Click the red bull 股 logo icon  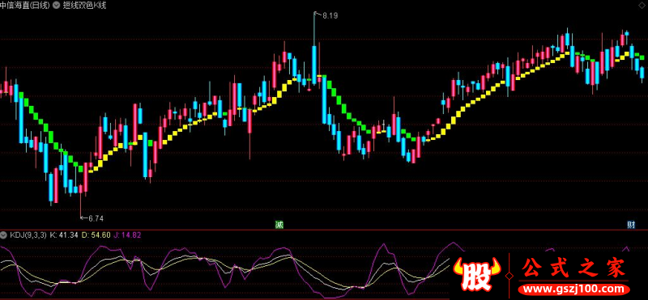477,273
